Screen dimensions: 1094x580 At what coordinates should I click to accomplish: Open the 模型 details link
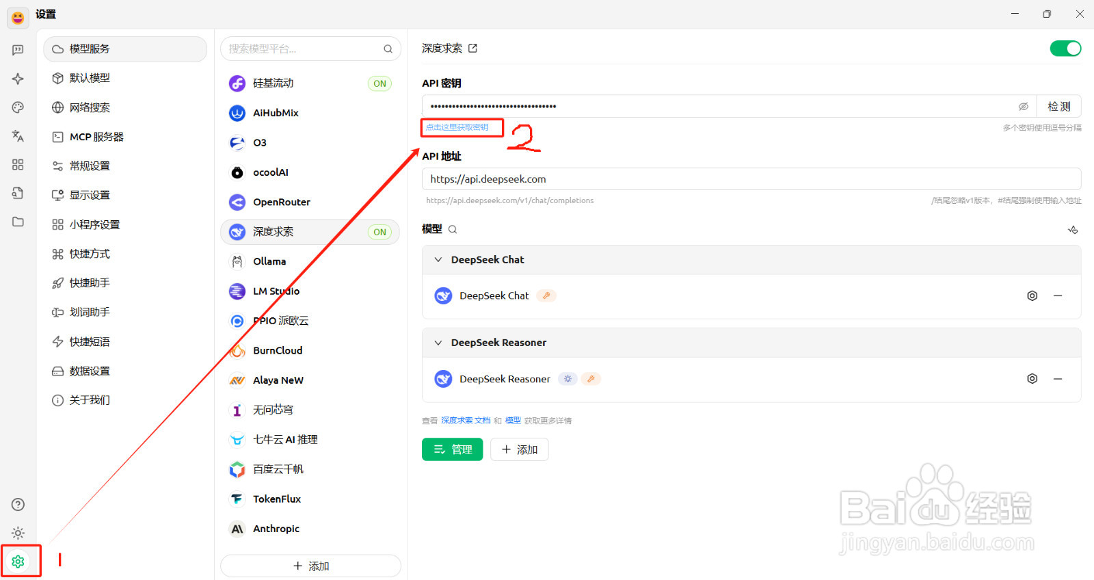[513, 421]
